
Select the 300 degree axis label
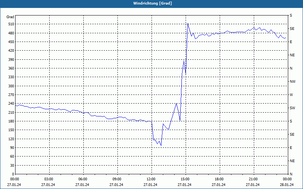point(12,86)
